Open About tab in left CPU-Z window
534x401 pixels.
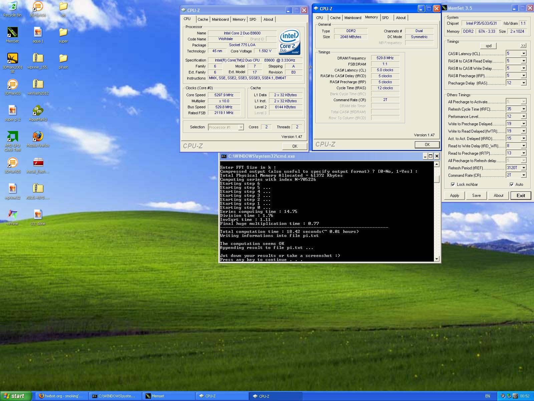[x=268, y=19]
